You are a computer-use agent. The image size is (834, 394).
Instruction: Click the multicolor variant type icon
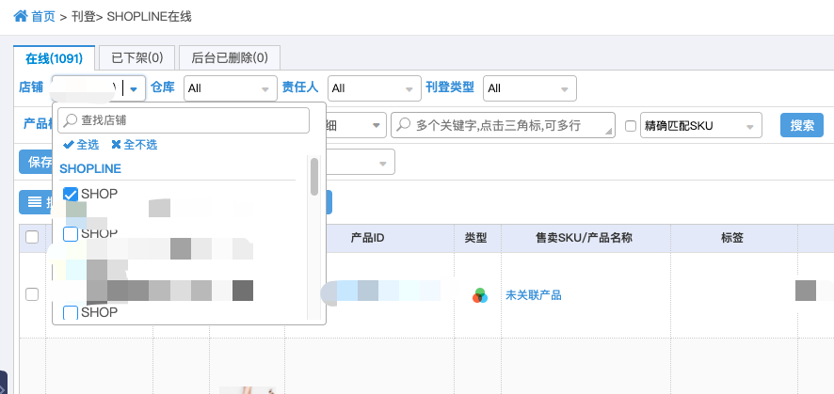pyautogui.click(x=480, y=295)
